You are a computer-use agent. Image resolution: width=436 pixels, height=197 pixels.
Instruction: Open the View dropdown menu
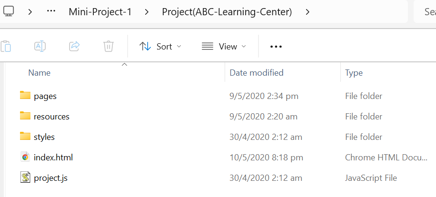tap(224, 46)
